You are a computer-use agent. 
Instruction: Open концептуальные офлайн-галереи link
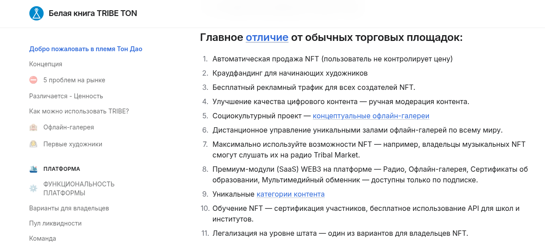(x=371, y=116)
